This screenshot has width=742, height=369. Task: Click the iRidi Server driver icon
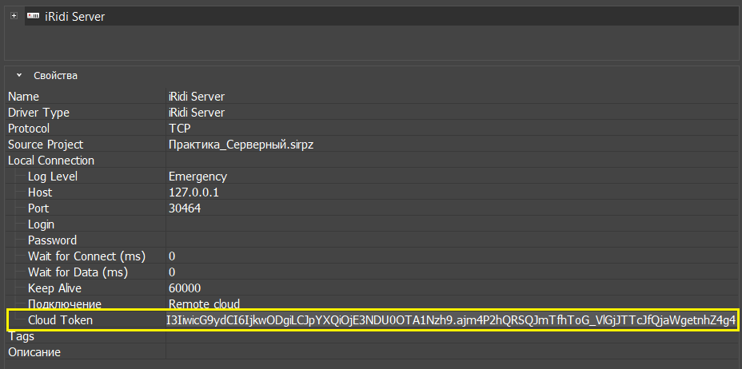click(34, 16)
